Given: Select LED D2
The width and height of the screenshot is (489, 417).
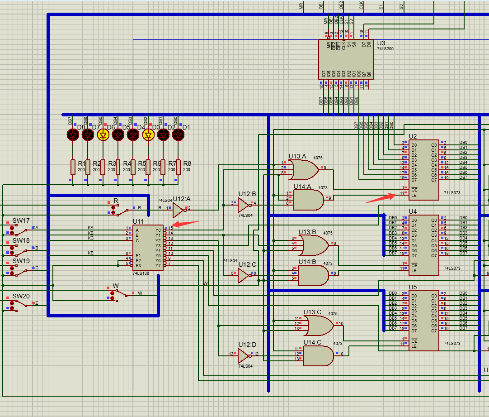Looking at the screenshot, I should coord(163,135).
